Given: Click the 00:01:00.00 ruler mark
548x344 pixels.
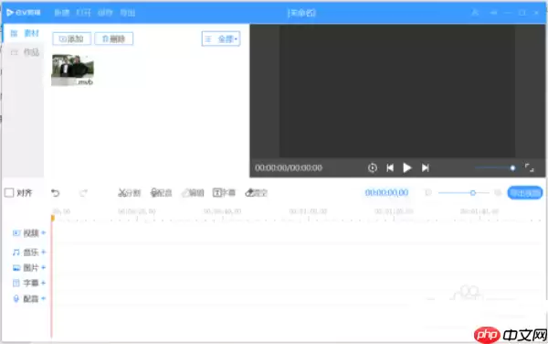Looking at the screenshot, I should tap(308, 211).
